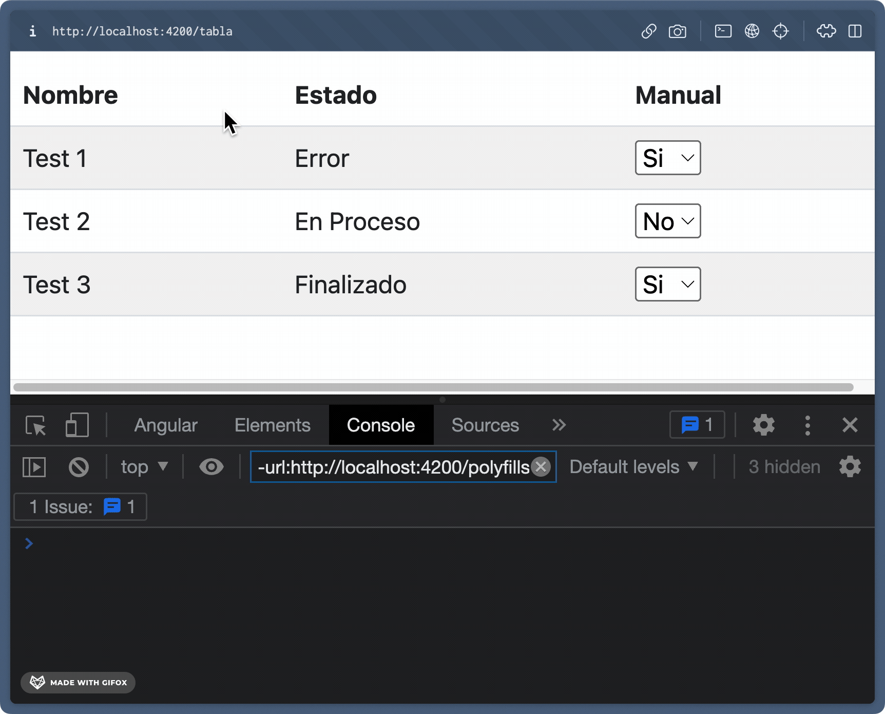This screenshot has height=714, width=885.
Task: Show the console sidebar panel icon
Action: click(33, 466)
